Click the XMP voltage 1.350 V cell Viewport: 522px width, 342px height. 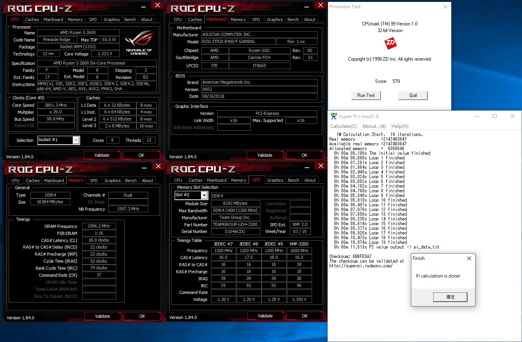pos(299,299)
